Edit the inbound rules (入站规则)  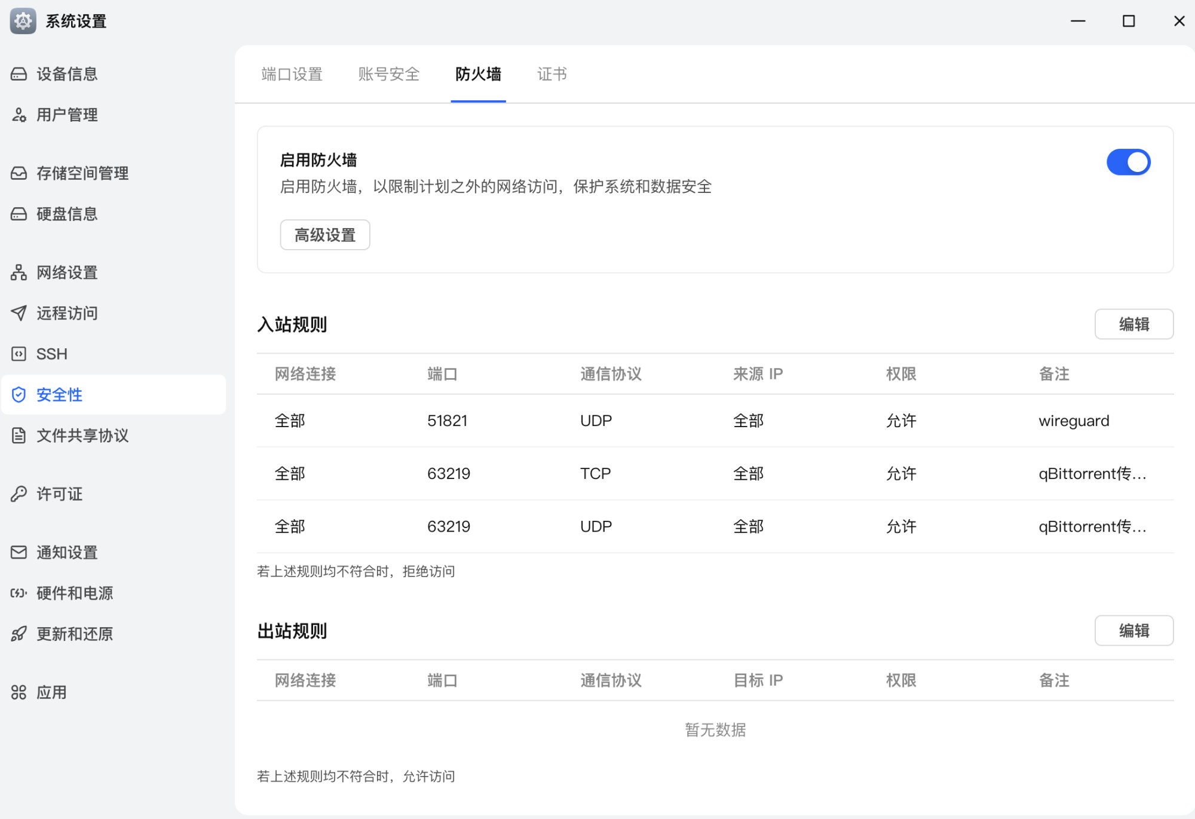point(1133,324)
